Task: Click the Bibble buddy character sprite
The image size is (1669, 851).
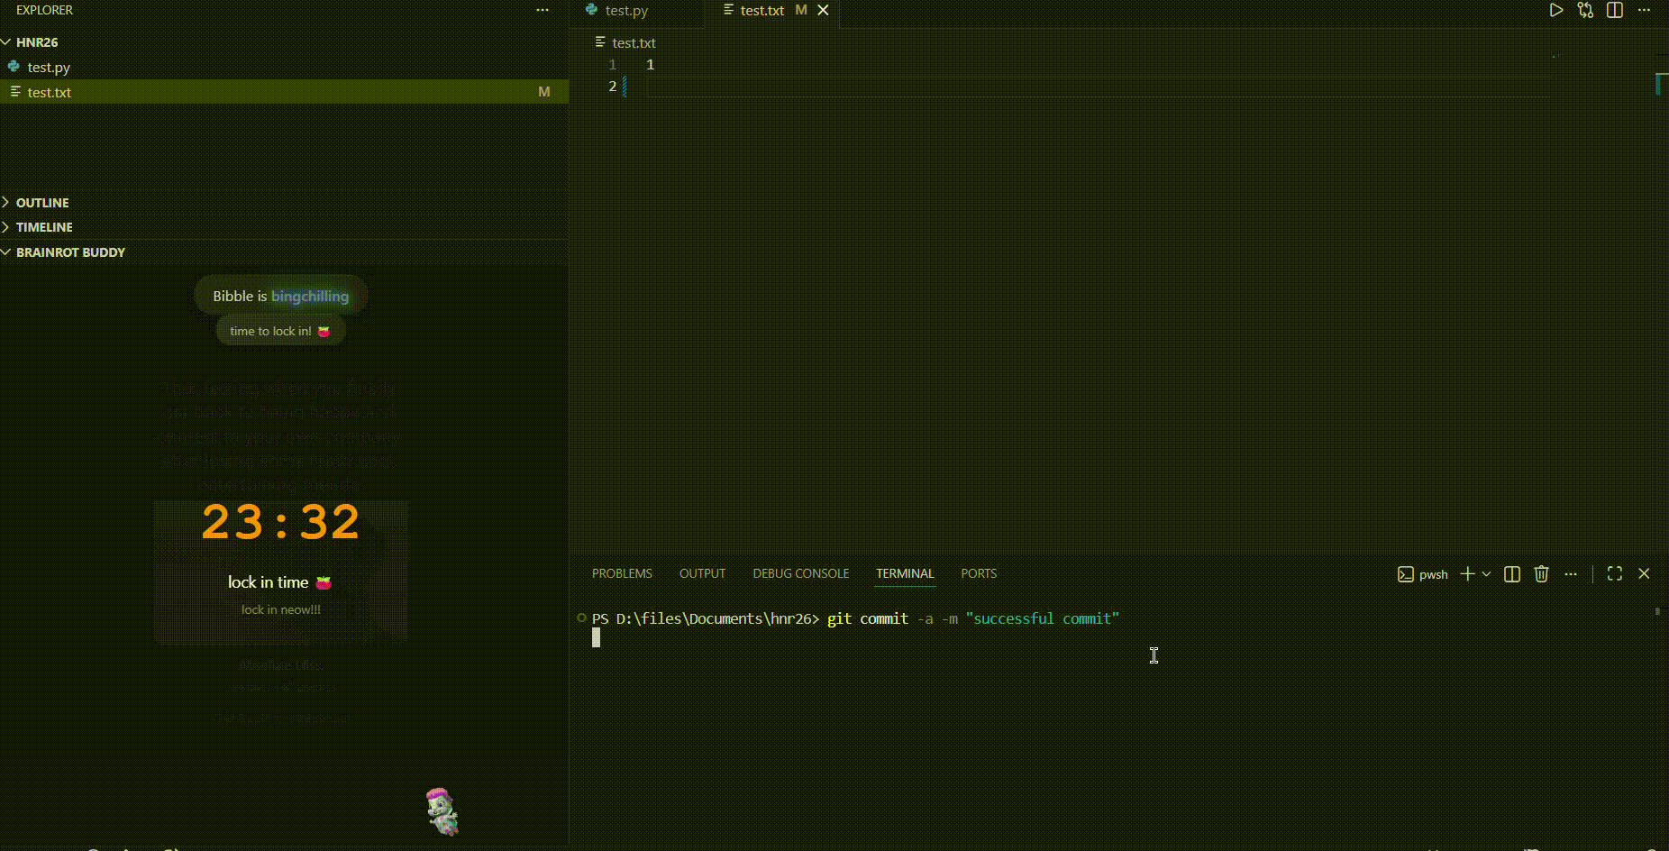Action: pos(442,811)
